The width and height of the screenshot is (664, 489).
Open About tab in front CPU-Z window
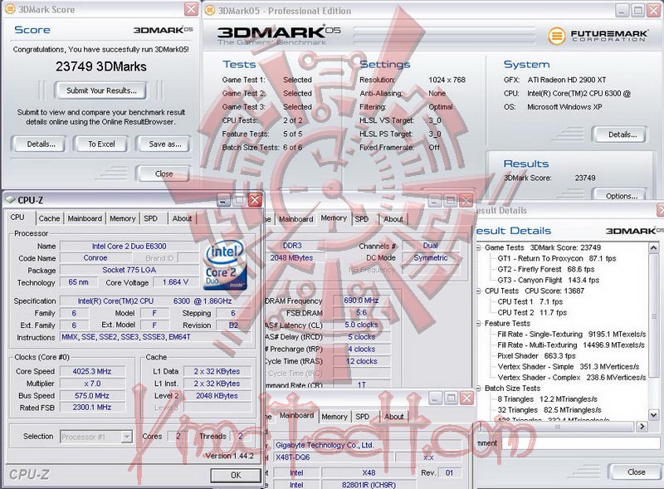[x=182, y=218]
